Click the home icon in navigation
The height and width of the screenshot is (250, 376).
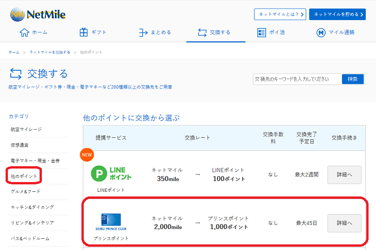(25, 33)
